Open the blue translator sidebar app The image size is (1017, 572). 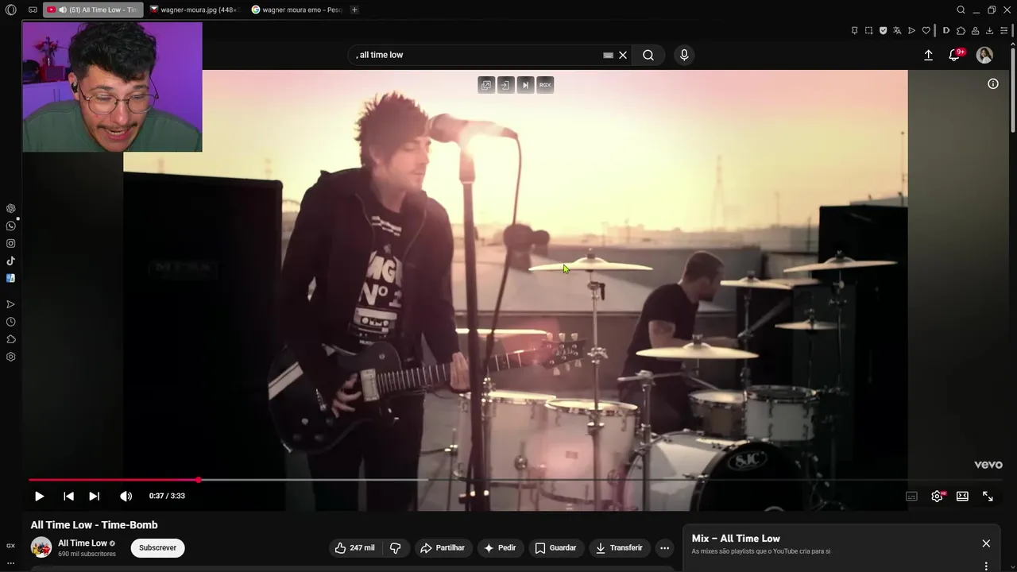tap(10, 278)
